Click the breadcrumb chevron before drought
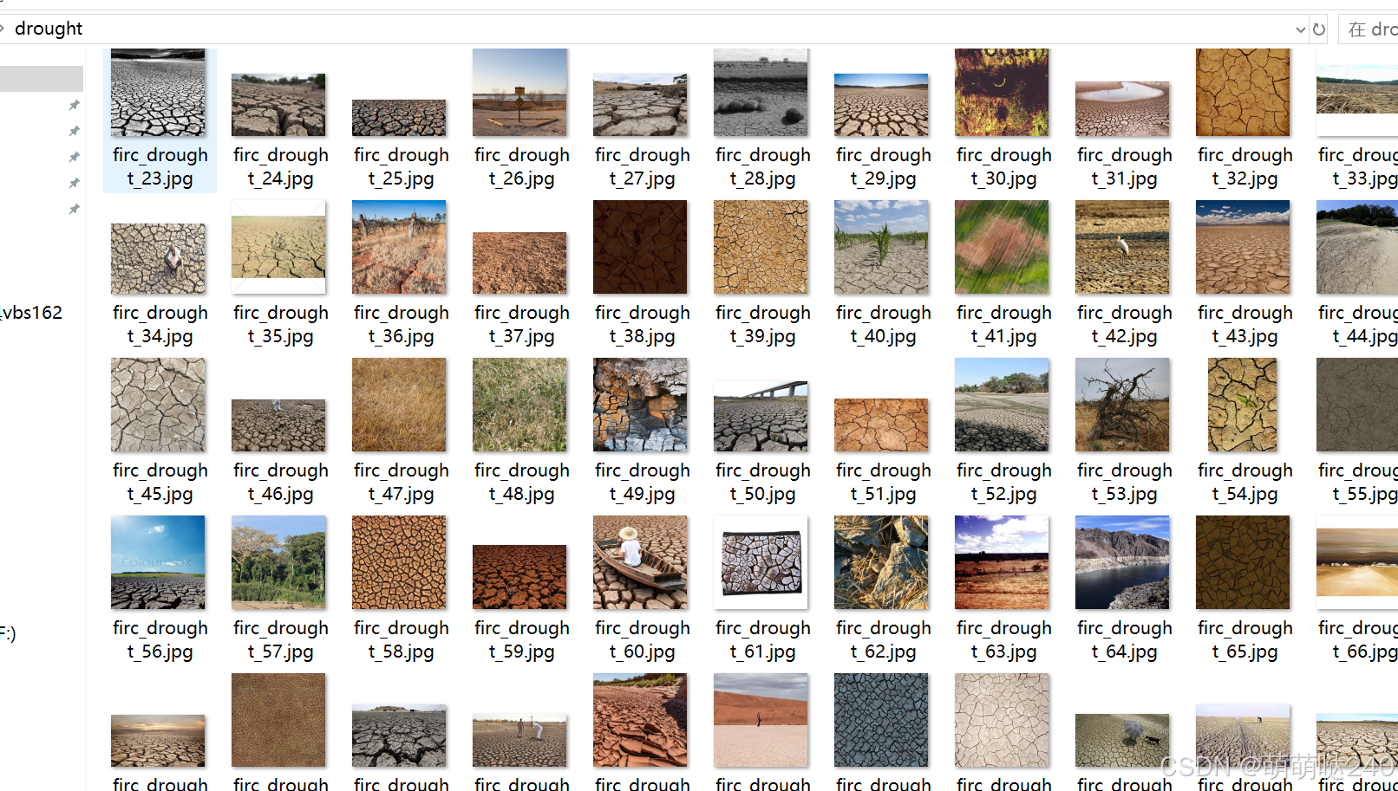 click(x=3, y=29)
